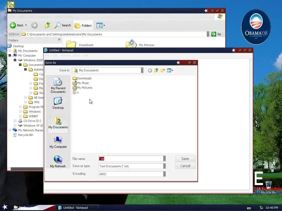Click Untitled - Notepad taskbar button

click(x=77, y=208)
